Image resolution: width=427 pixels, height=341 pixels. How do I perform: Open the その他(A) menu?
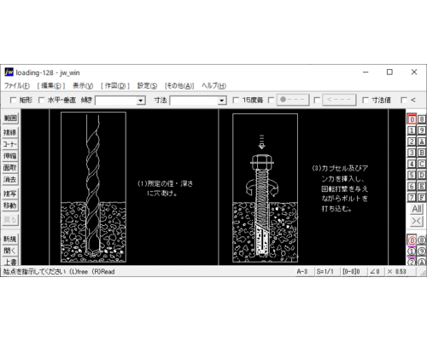[x=179, y=85]
